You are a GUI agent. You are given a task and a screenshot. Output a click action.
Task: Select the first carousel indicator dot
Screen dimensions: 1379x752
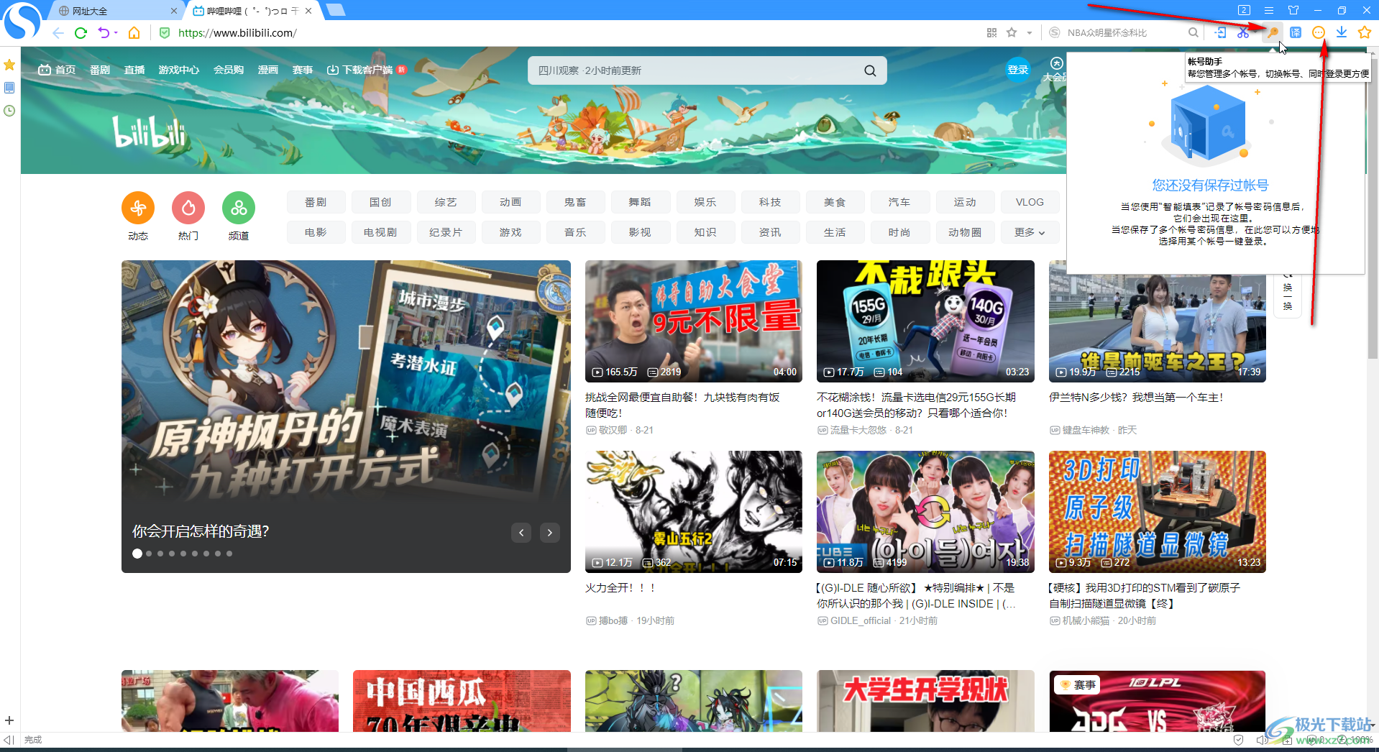click(137, 554)
